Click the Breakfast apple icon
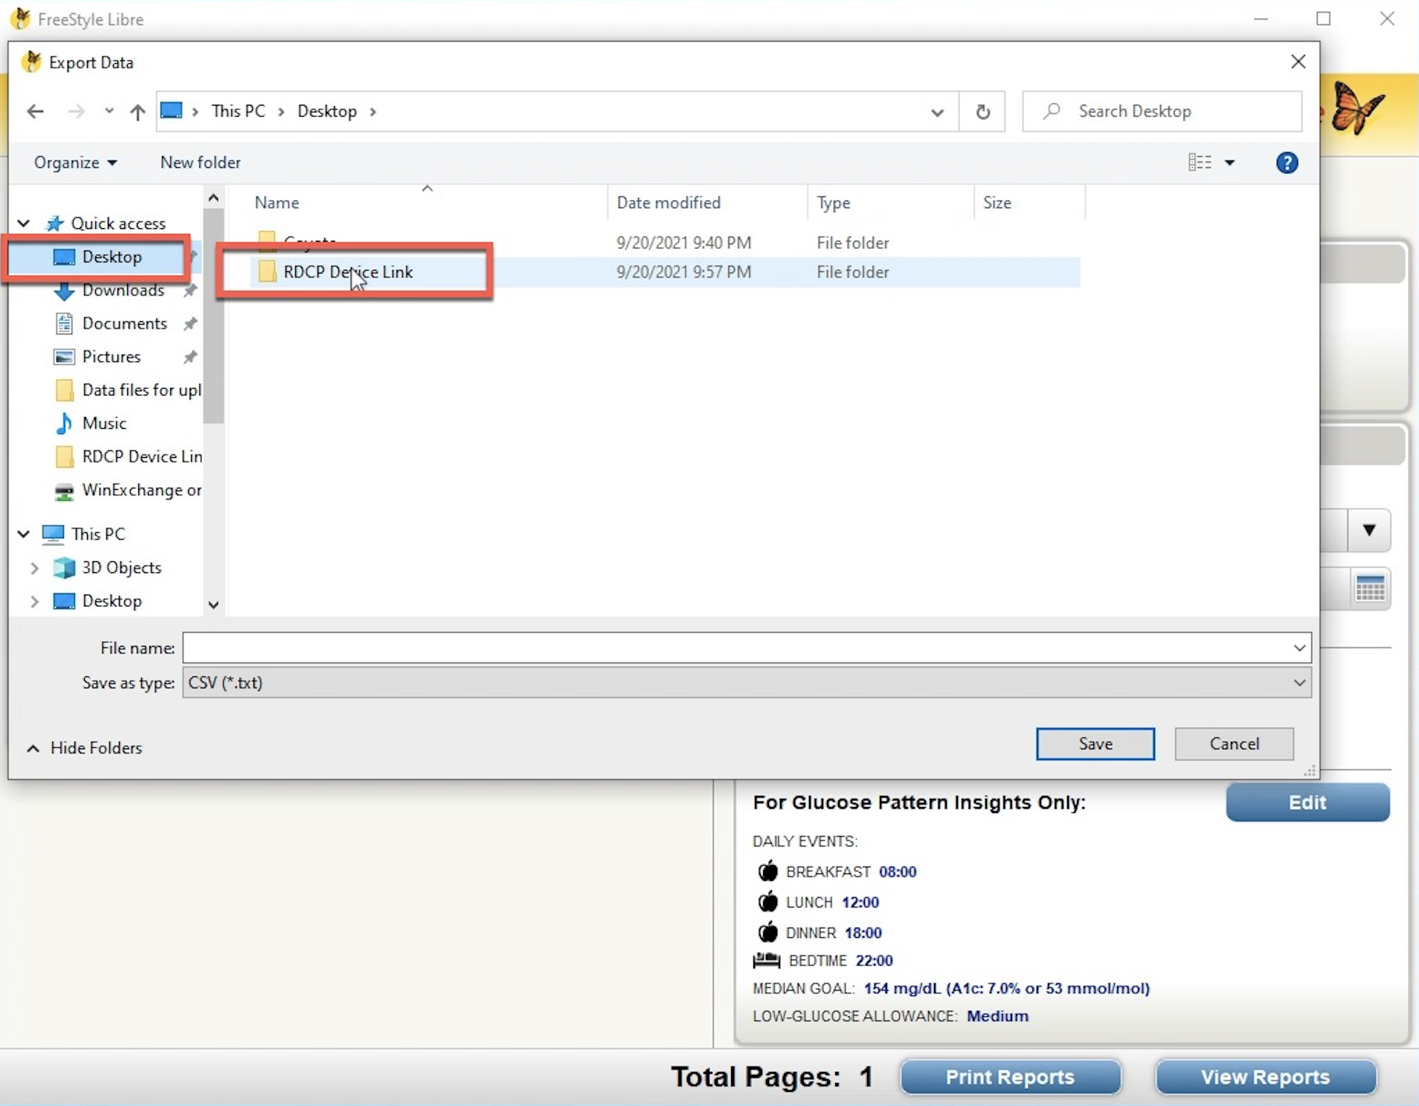The width and height of the screenshot is (1419, 1106). click(768, 871)
